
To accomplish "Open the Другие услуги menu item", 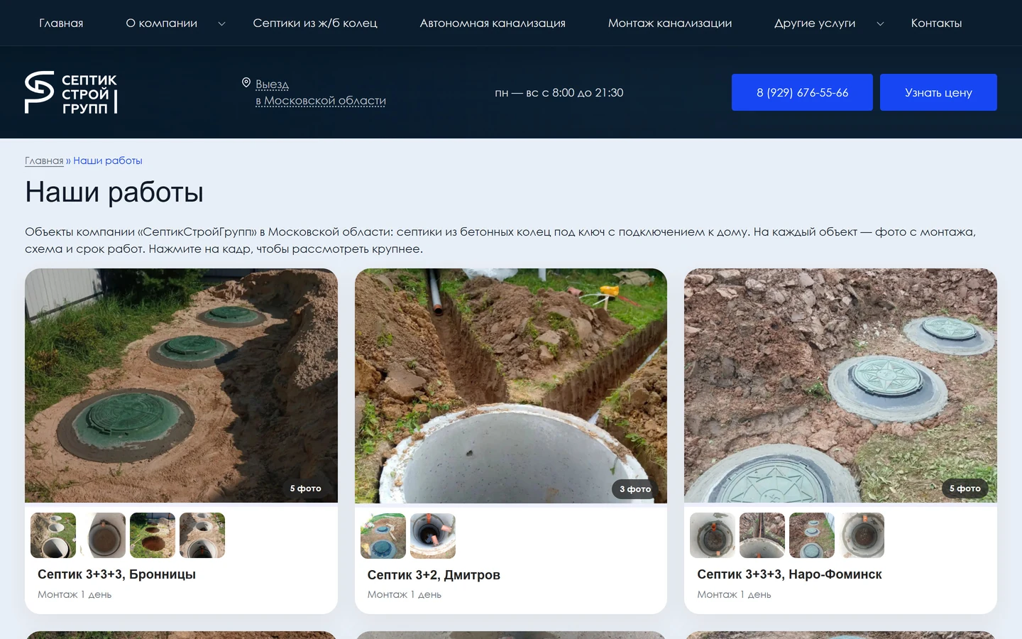I will [815, 23].
